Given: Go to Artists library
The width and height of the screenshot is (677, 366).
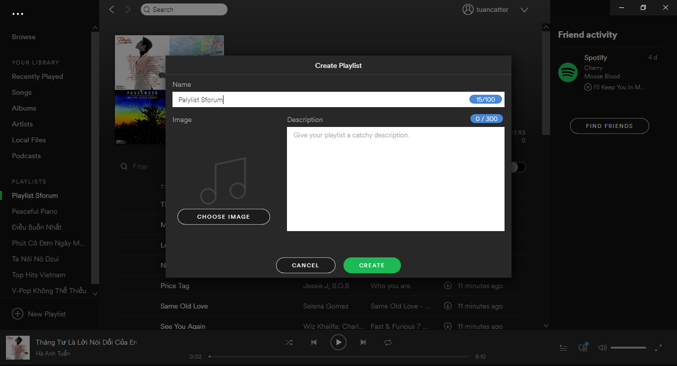Looking at the screenshot, I should (x=22, y=124).
